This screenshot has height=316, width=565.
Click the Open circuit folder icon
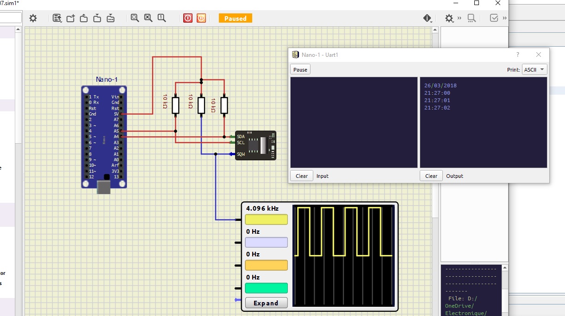[x=84, y=18]
